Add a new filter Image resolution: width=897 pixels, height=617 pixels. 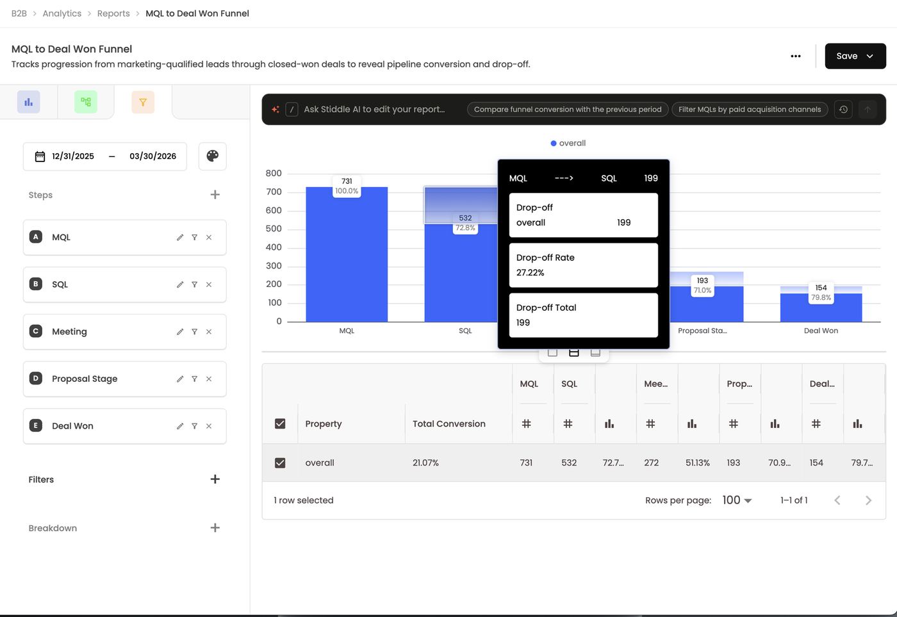click(215, 479)
